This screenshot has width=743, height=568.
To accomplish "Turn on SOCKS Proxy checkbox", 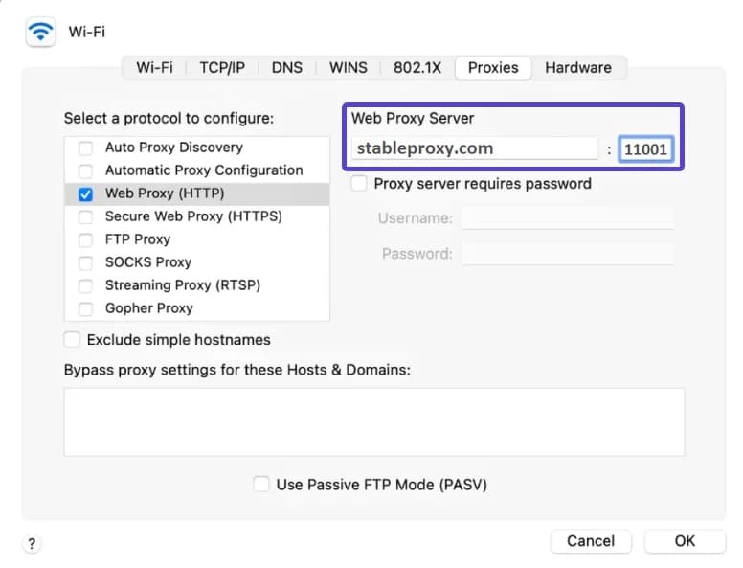I will (x=86, y=262).
